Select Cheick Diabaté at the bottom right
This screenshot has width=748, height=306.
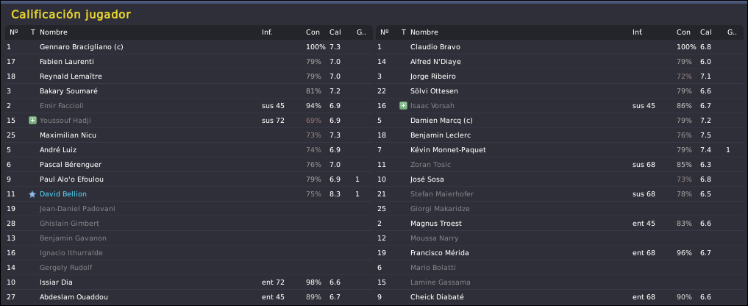[x=559, y=297]
